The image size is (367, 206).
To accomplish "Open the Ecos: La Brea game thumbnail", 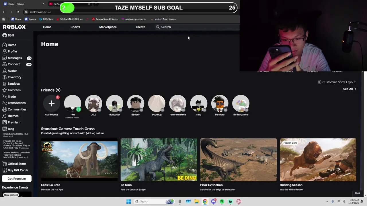I will click(79, 160).
